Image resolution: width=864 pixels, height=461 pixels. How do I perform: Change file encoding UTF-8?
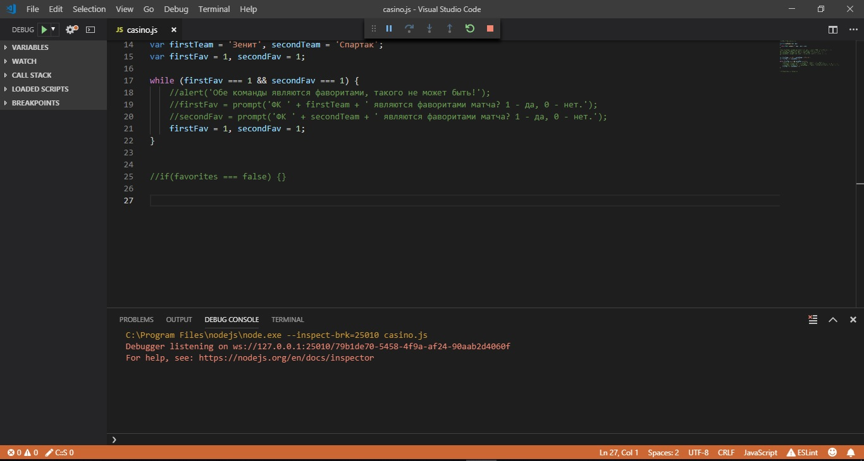click(698, 453)
